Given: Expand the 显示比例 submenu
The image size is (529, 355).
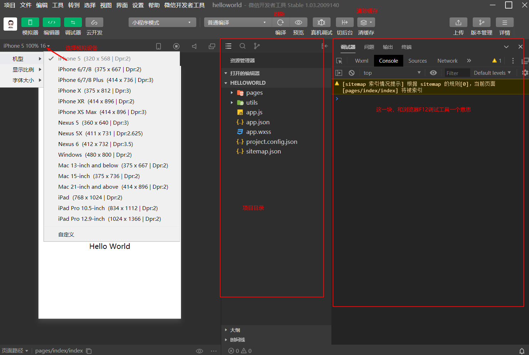Looking at the screenshot, I should point(22,69).
